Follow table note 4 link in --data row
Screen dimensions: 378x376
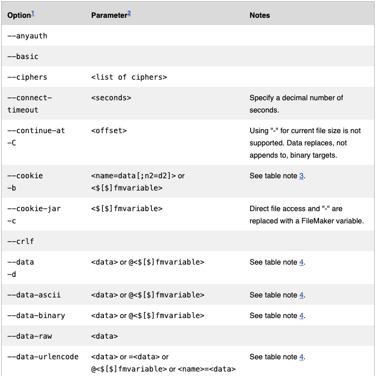click(x=301, y=262)
